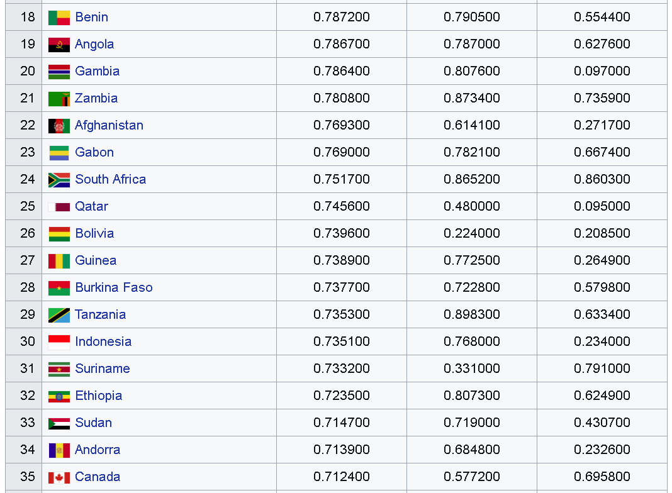Click the Canada flag icon
This screenshot has width=672, height=493.
point(59,477)
